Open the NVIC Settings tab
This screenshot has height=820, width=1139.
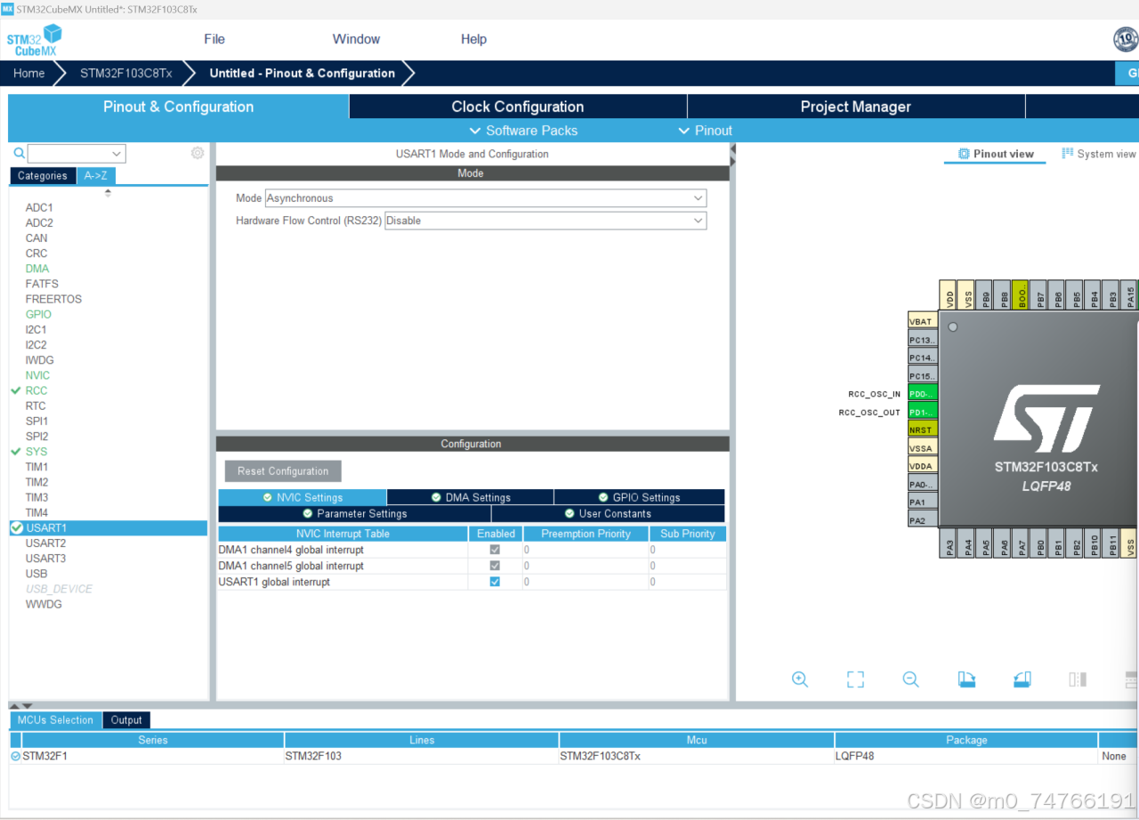click(x=303, y=497)
